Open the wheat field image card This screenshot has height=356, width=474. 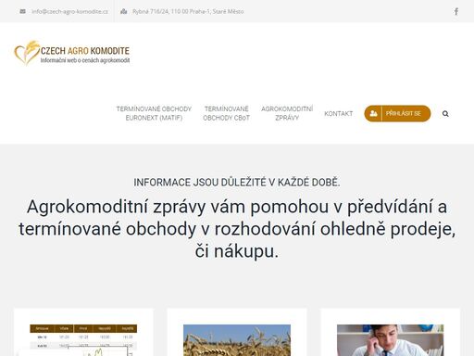pos(237,340)
